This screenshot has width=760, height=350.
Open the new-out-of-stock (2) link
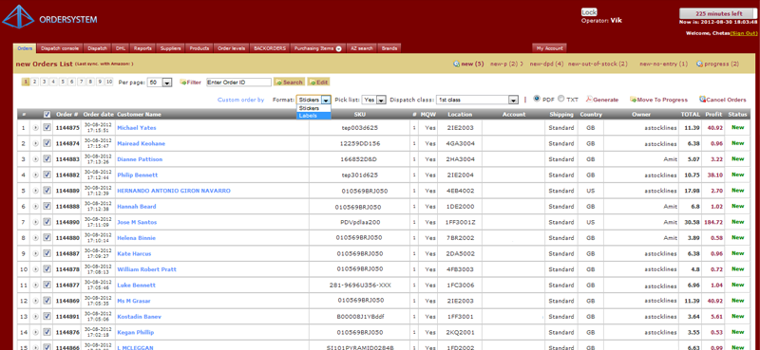(x=598, y=64)
